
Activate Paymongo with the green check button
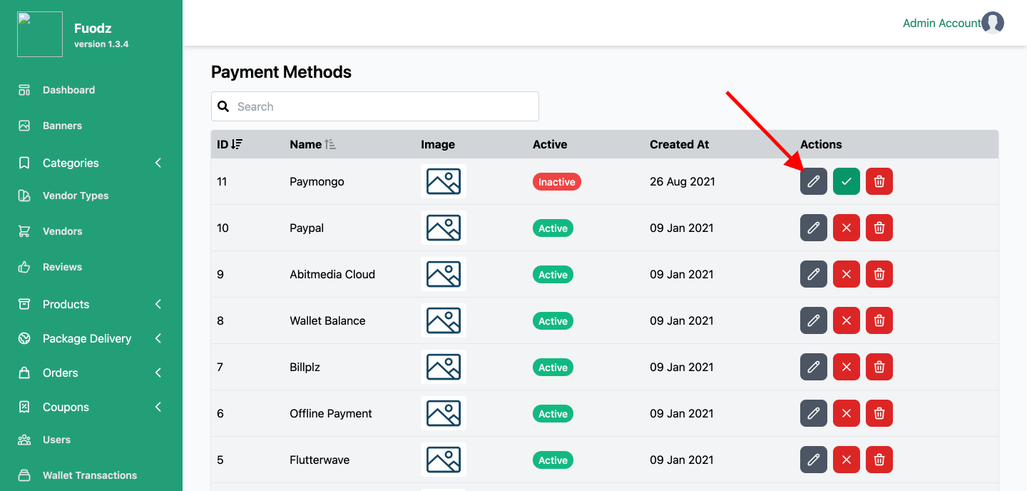pos(846,182)
